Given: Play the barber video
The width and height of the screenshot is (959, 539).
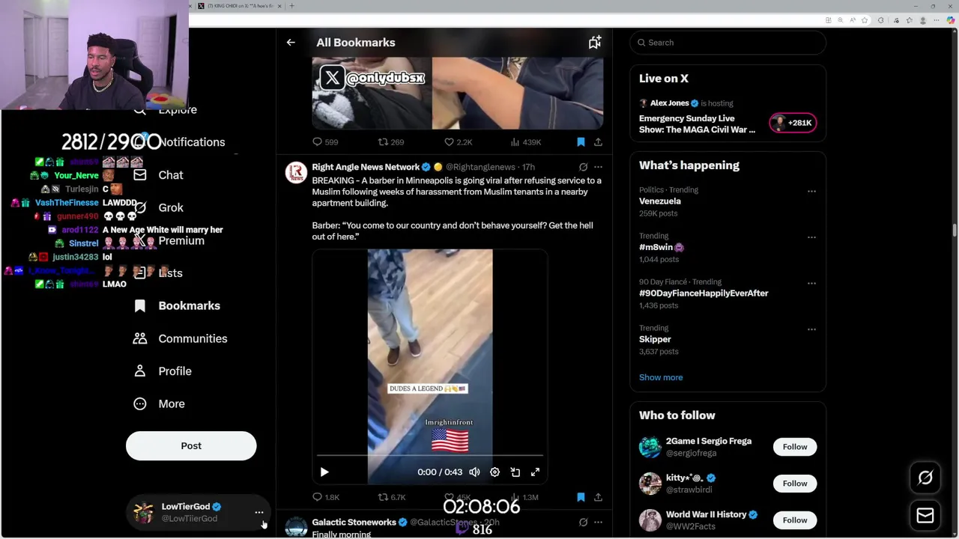Looking at the screenshot, I should [x=324, y=472].
